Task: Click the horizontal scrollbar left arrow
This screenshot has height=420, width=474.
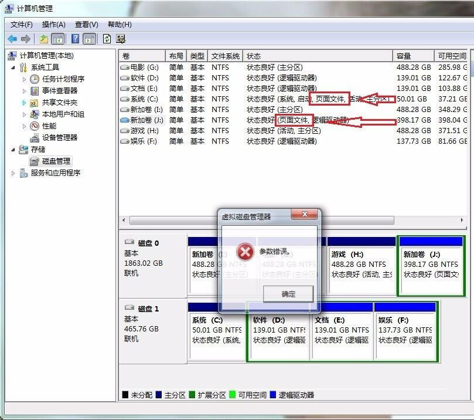Action: tap(124, 220)
